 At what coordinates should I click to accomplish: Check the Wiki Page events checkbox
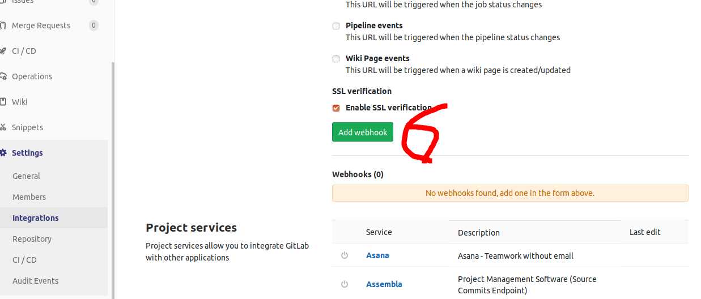[336, 59]
